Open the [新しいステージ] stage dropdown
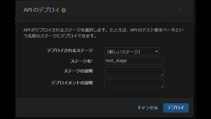Screen dimensions: 211x119 [132, 51]
